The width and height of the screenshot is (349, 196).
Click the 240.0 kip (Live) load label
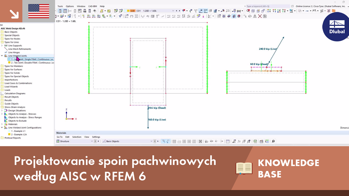pyautogui.click(x=268, y=49)
